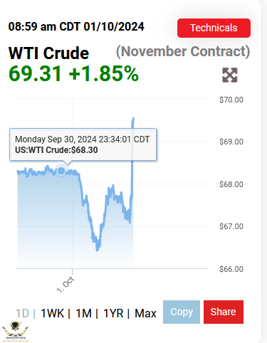Click the 69.31 price quote
The height and width of the screenshot is (343, 267).
(35, 73)
